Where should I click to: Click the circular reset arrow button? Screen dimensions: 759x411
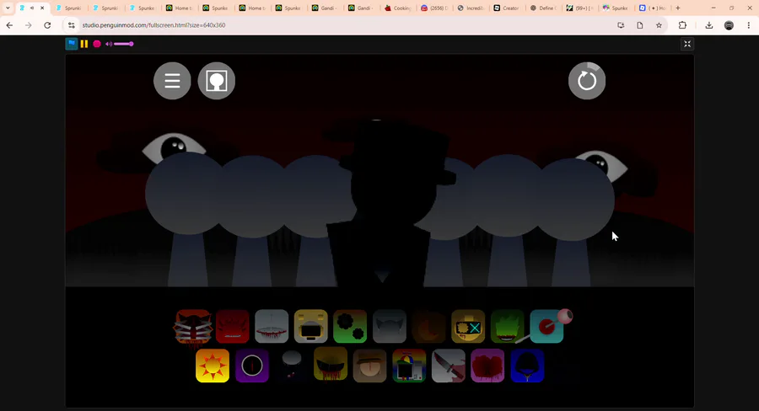(587, 81)
